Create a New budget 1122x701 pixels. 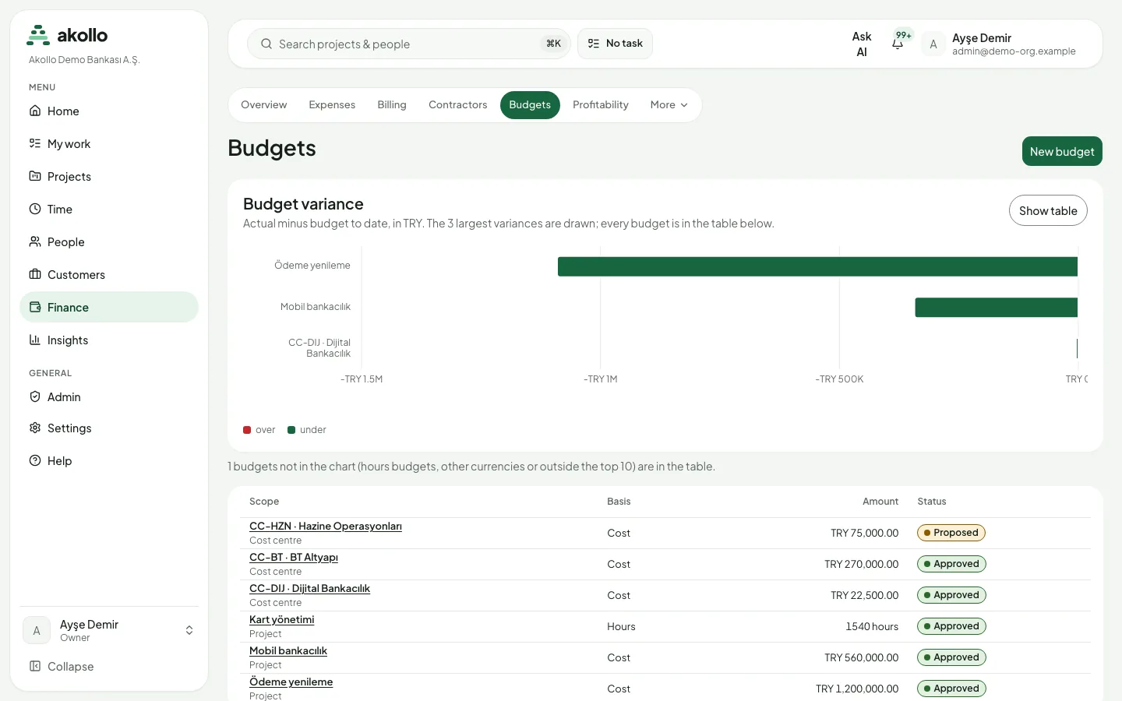(1062, 151)
